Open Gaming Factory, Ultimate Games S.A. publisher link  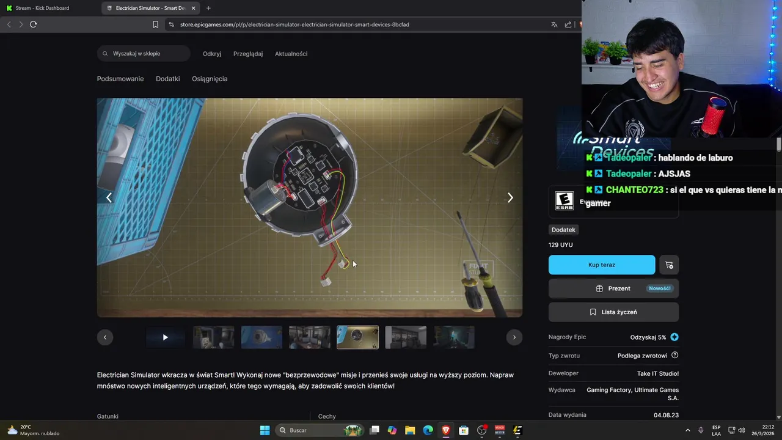point(633,394)
